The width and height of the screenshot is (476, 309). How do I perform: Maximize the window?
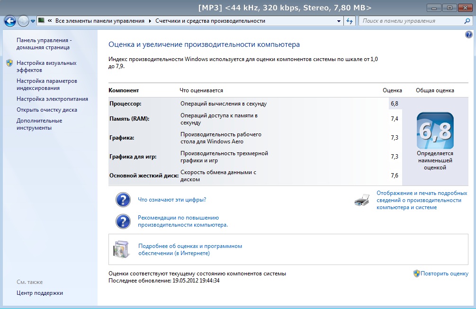(x=449, y=8)
